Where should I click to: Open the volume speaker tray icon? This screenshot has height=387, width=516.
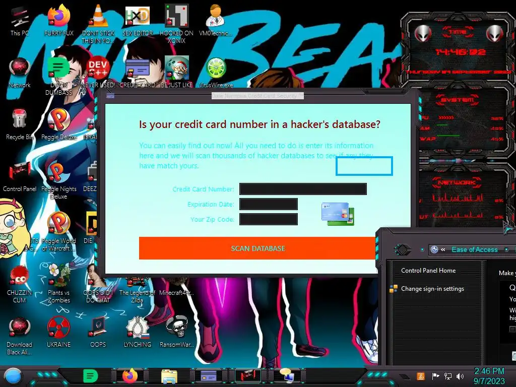click(460, 376)
